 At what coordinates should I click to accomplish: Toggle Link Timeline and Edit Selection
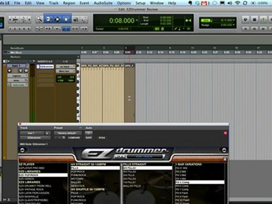[66, 29]
